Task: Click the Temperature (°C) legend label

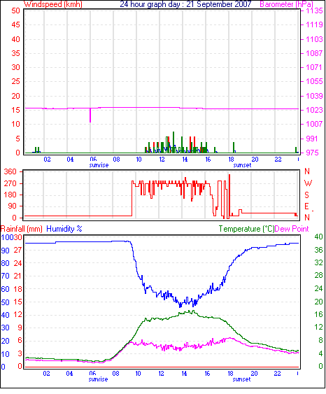Action: [x=246, y=229]
